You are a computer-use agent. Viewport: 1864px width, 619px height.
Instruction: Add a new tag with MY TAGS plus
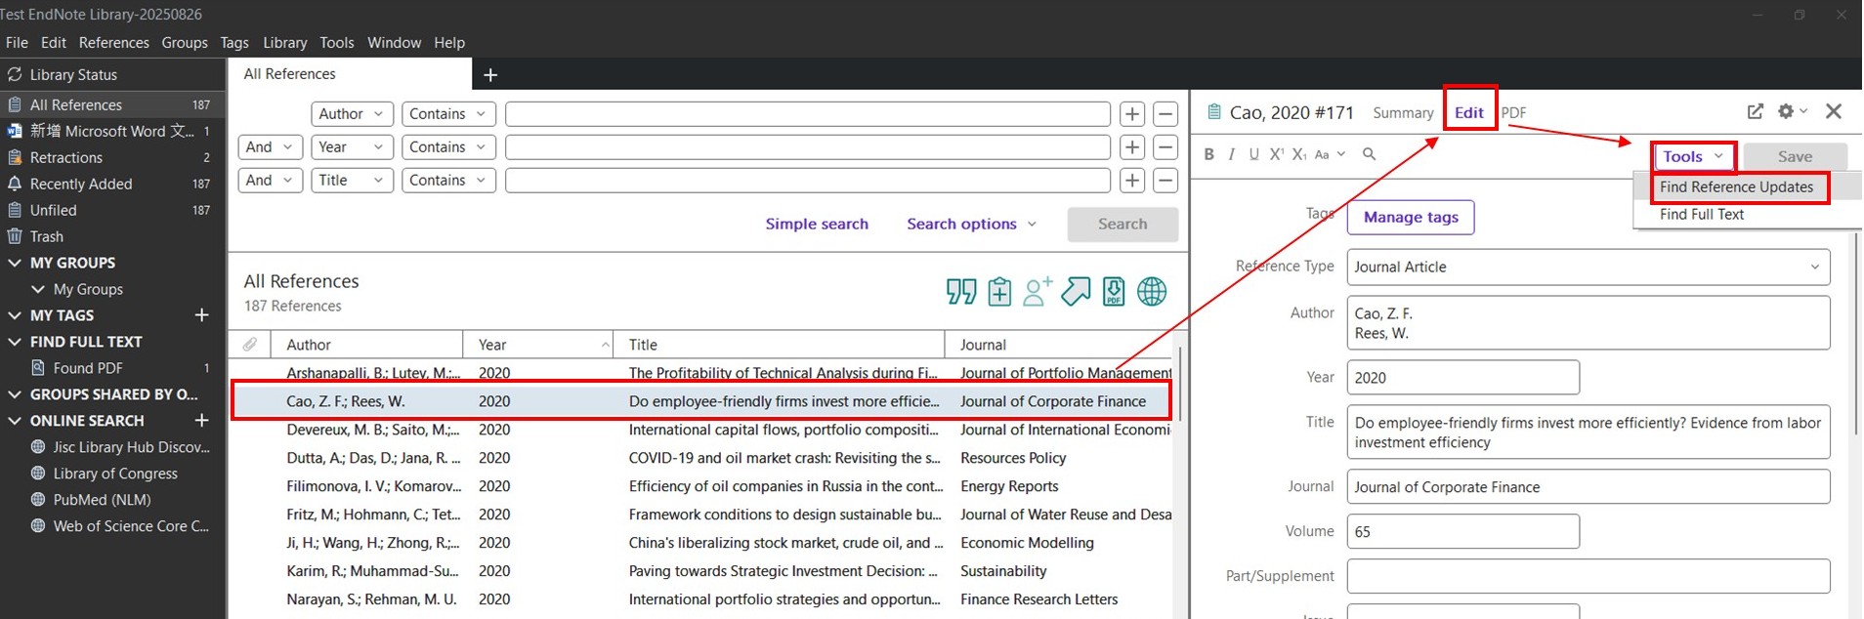point(202,314)
